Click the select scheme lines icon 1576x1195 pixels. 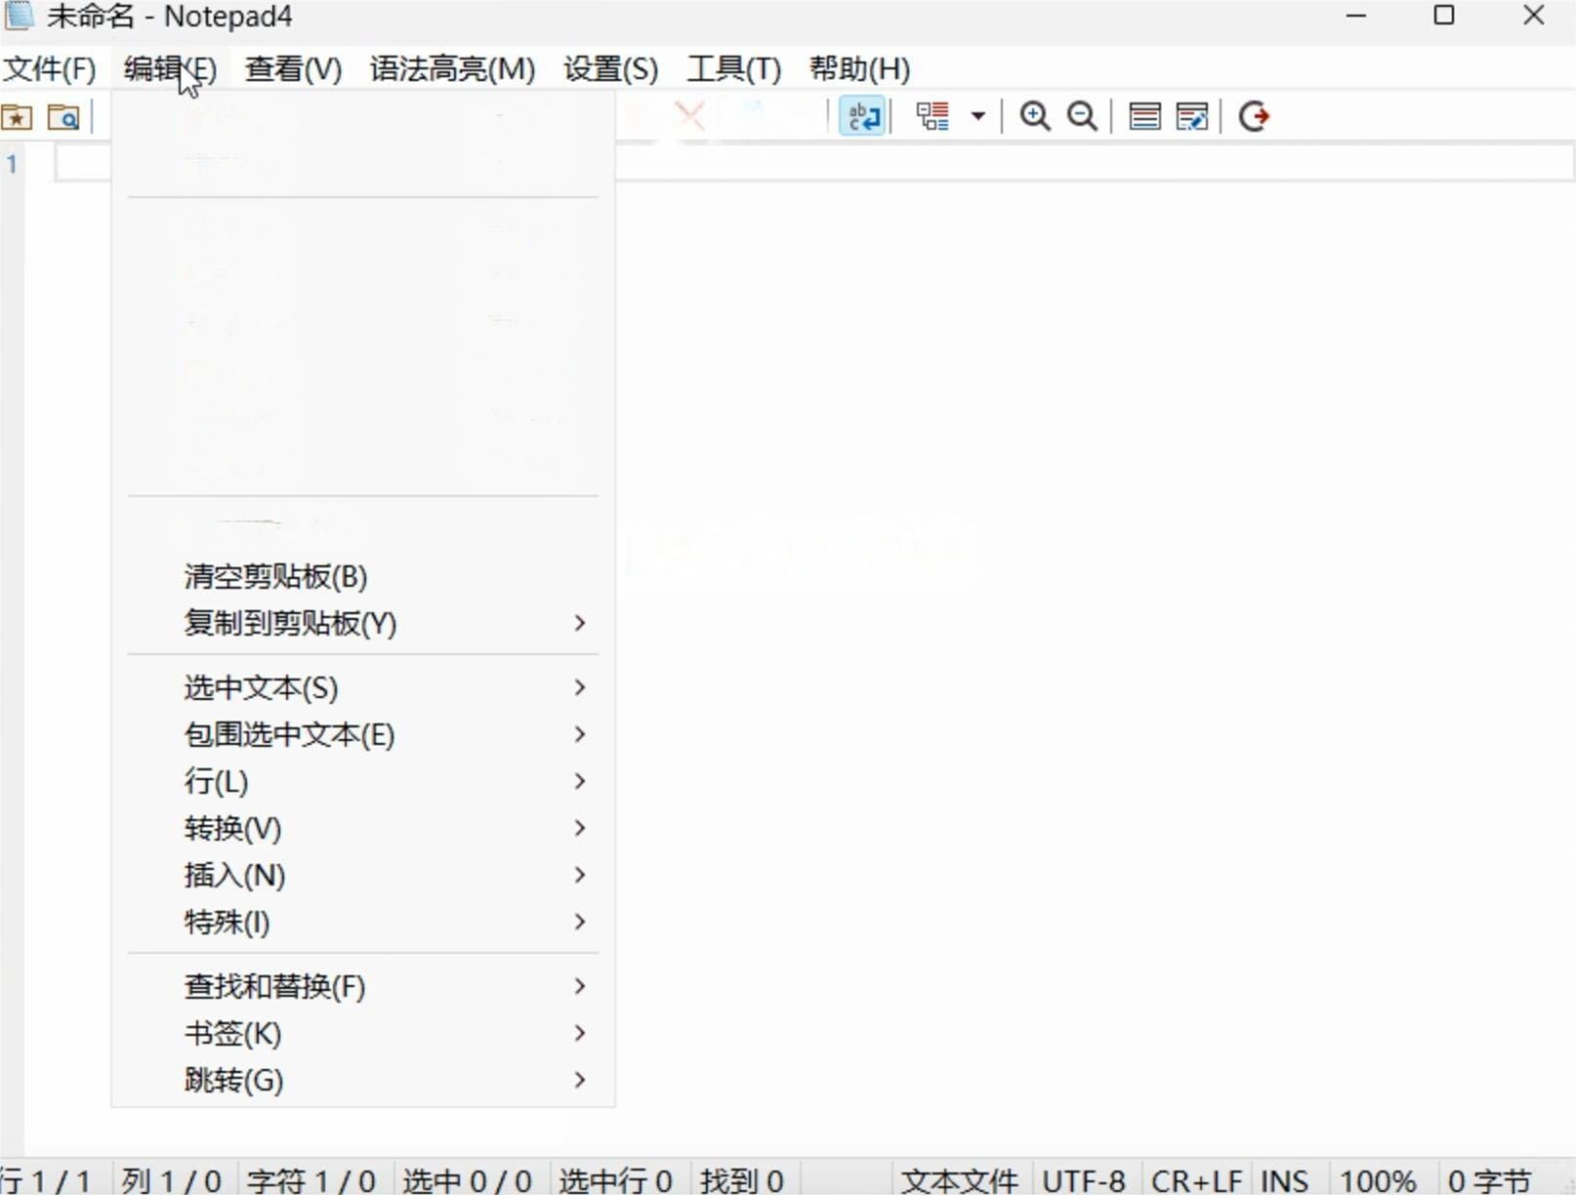(1144, 117)
